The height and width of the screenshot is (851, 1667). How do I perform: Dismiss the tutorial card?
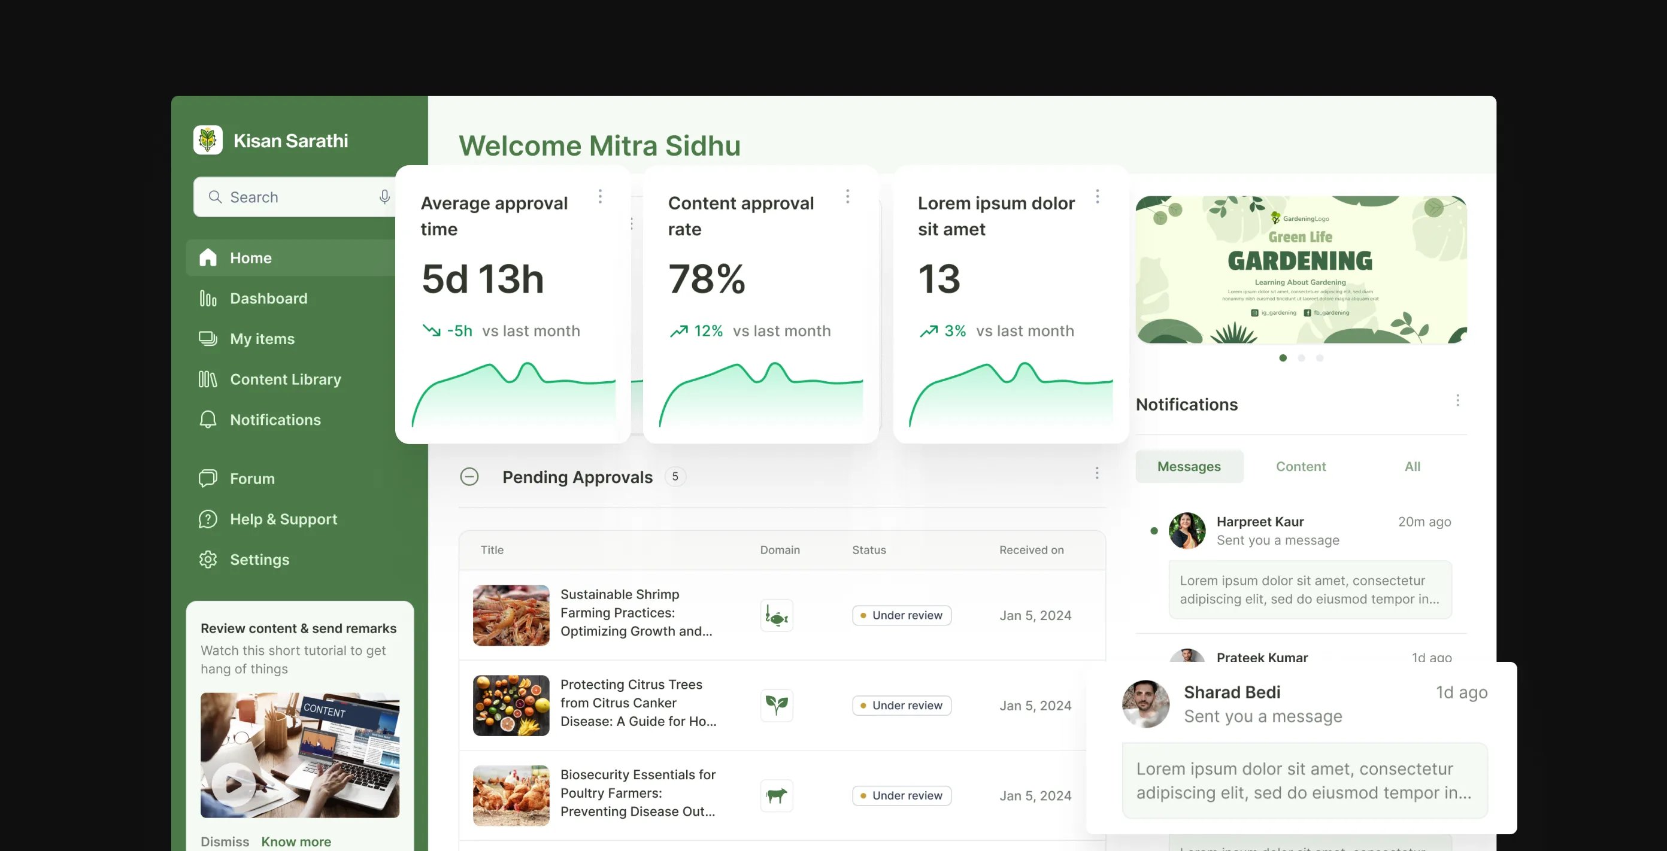pyautogui.click(x=225, y=841)
